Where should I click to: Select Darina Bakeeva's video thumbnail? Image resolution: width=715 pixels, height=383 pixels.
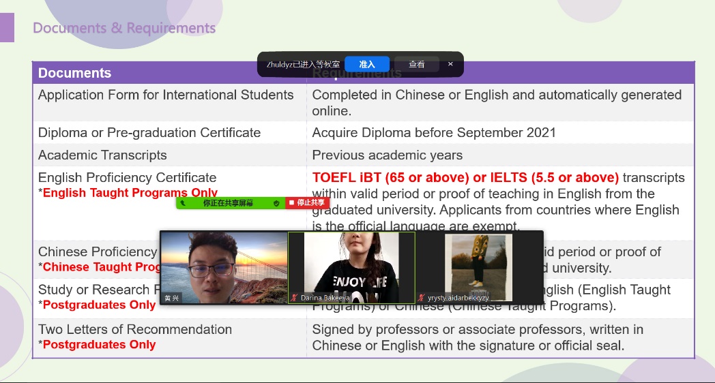[x=351, y=266]
